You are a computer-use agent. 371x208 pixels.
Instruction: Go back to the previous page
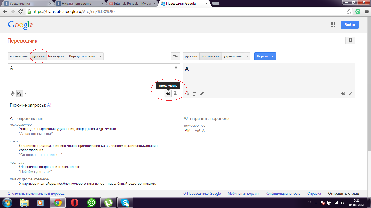(x=5, y=12)
